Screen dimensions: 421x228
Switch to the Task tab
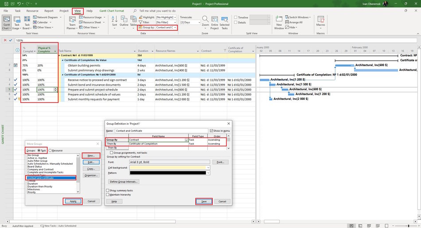[x=17, y=11]
